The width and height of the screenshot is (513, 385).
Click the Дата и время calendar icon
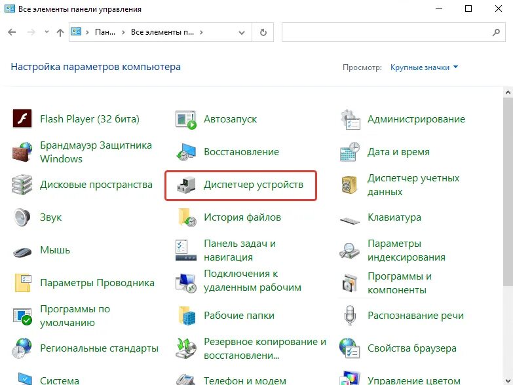click(x=350, y=152)
